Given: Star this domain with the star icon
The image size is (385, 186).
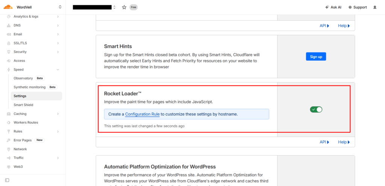Looking at the screenshot, I should [124, 7].
